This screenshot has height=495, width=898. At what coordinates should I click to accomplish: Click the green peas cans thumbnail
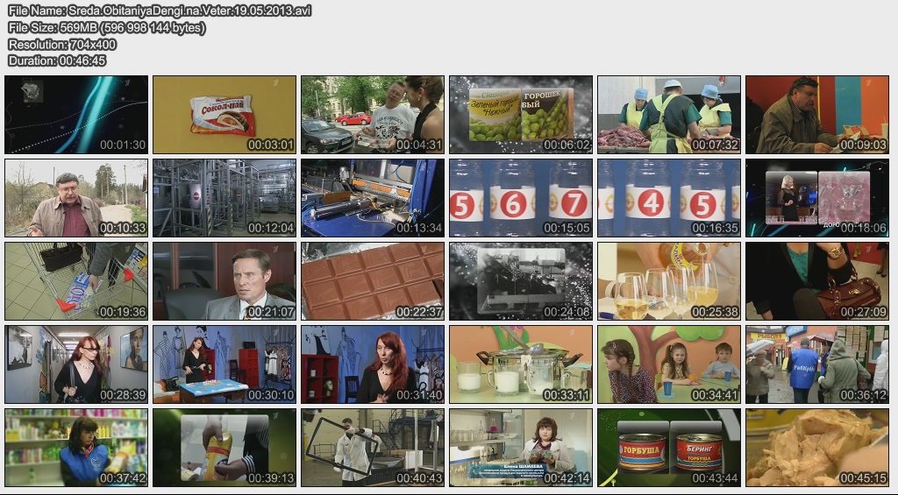pos(521,115)
